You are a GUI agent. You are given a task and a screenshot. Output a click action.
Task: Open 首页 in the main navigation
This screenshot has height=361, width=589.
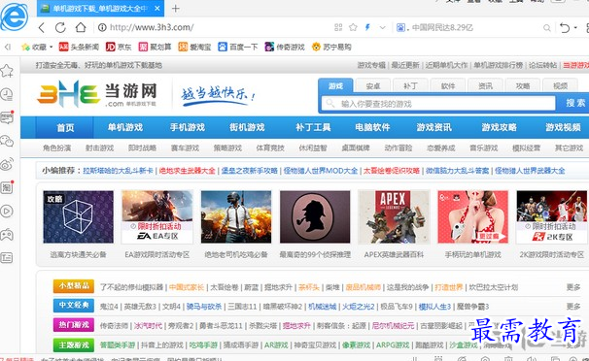click(65, 127)
